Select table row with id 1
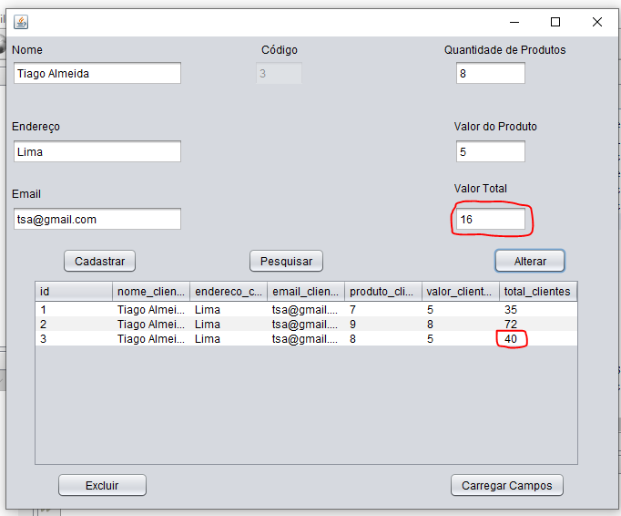Image resolution: width=621 pixels, height=516 pixels. point(306,309)
